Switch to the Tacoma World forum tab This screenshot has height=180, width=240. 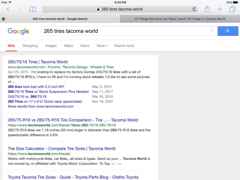pyautogui.click(x=180, y=19)
